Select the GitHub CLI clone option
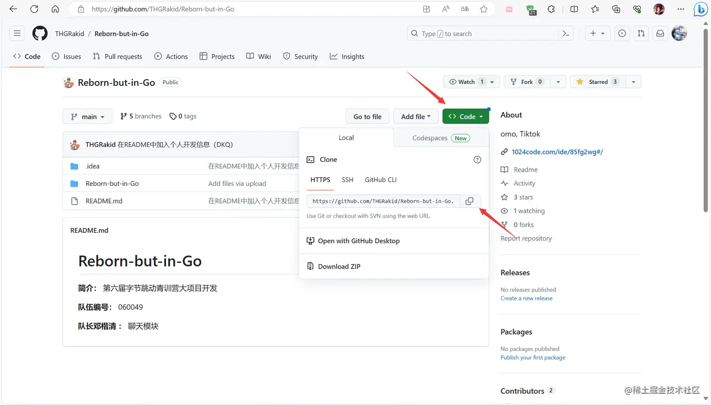Viewport: 711px width, 406px height. 381,180
